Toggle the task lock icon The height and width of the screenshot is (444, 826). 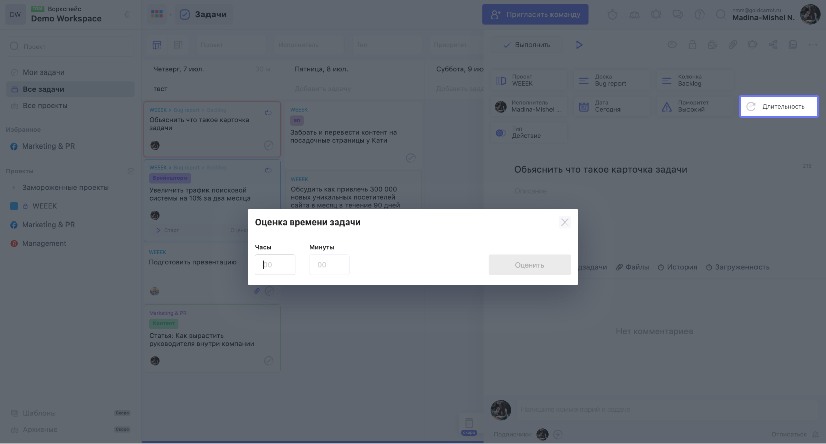(x=692, y=45)
